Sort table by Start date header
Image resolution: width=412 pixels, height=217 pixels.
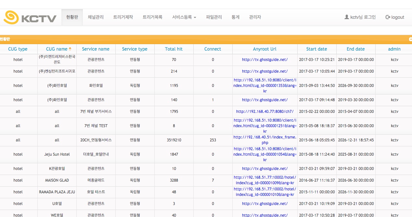tap(317, 49)
